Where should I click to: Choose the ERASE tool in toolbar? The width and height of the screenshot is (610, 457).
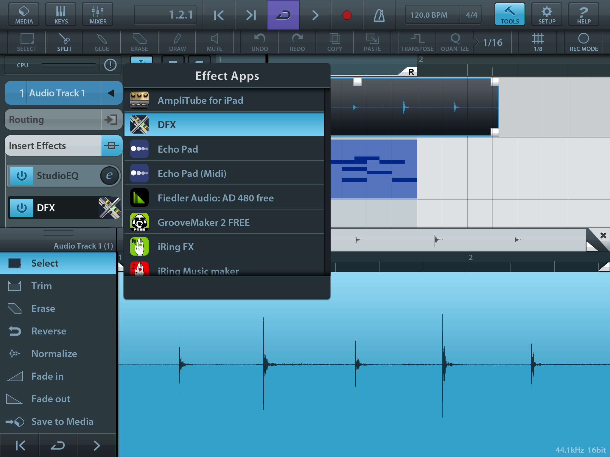[139, 42]
